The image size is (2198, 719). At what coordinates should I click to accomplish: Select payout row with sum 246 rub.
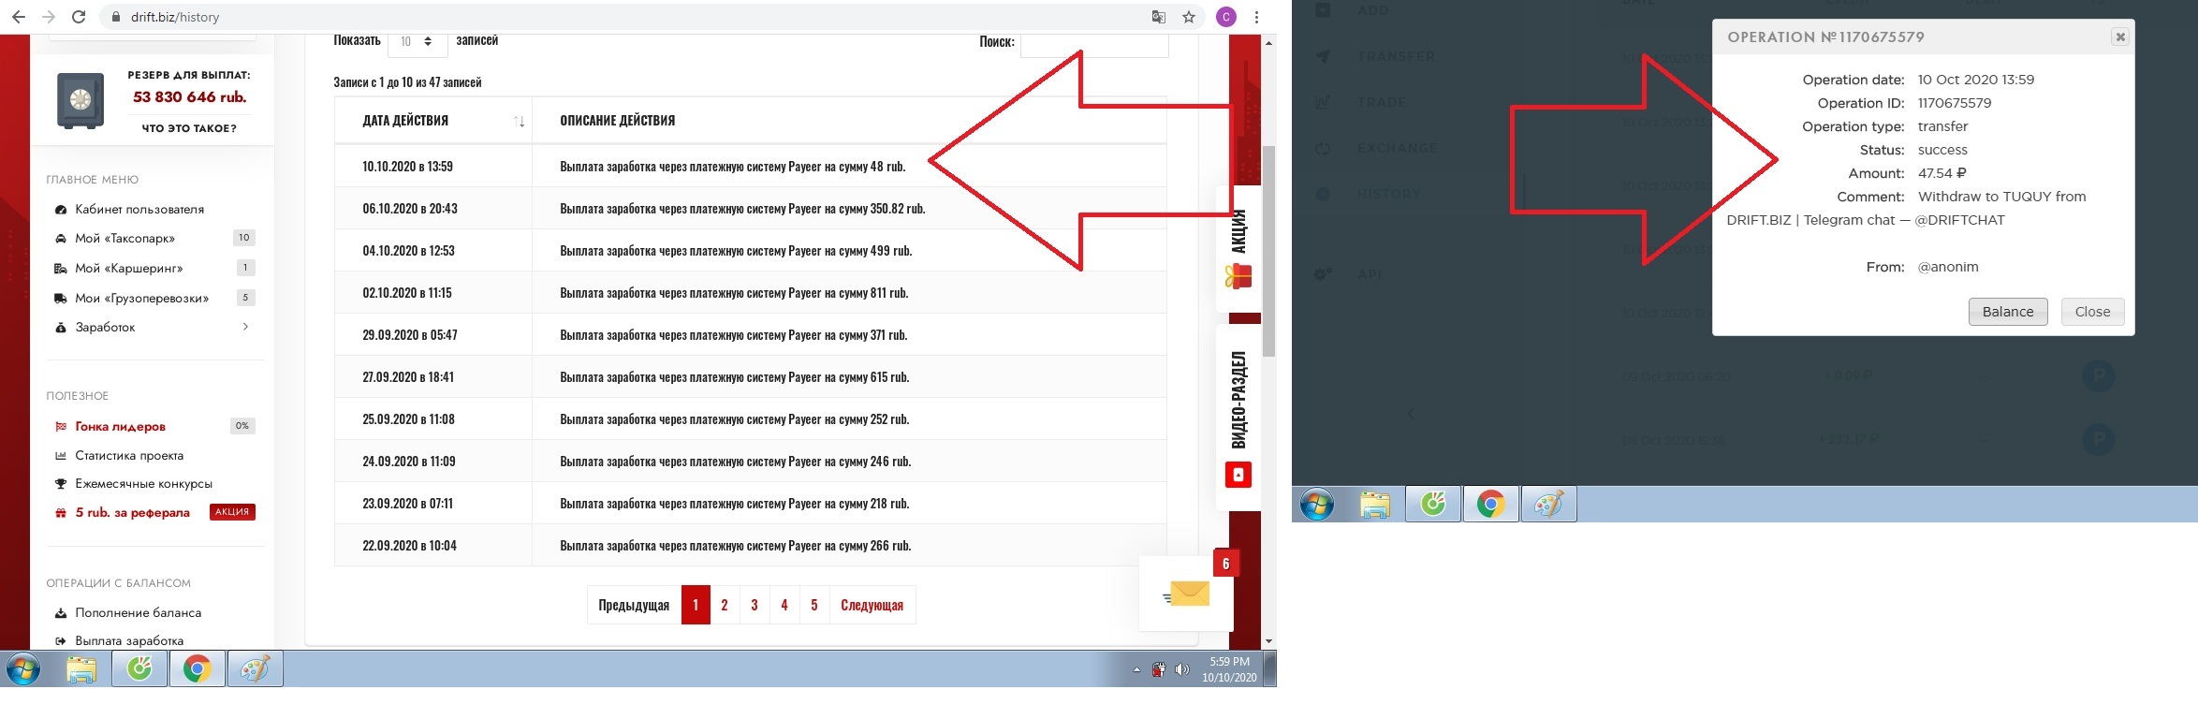tap(750, 462)
